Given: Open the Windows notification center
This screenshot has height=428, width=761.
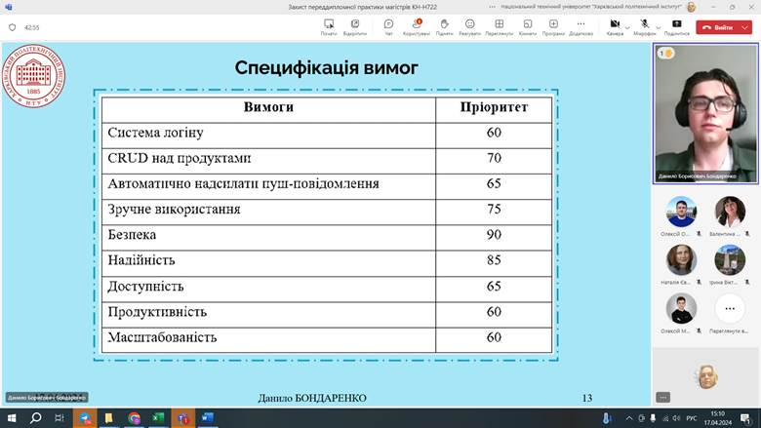Looking at the screenshot, I should pos(746,418).
